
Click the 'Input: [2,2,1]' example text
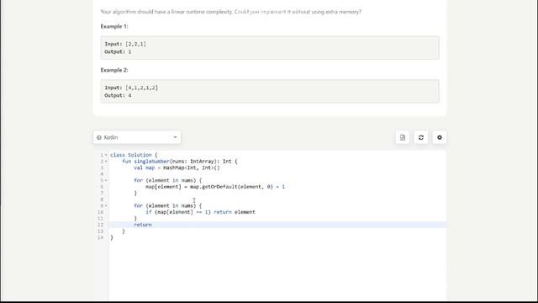pyautogui.click(x=125, y=44)
